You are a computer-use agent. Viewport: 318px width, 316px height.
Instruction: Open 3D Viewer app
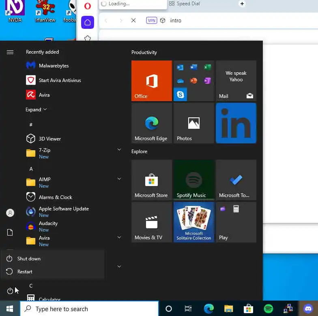73,139
